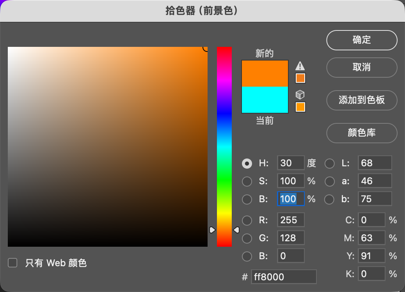
Task: Click the out-of-gamut warning triangle icon
Action: 300,66
